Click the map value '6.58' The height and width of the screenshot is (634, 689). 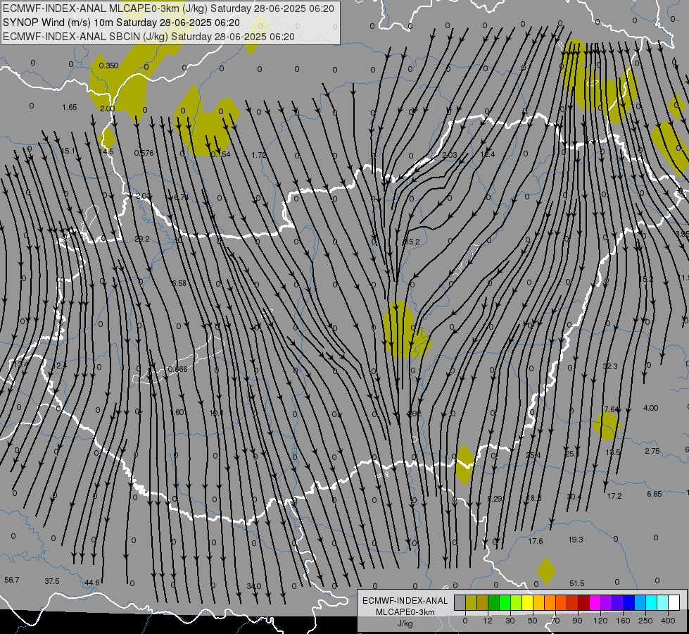tap(179, 283)
